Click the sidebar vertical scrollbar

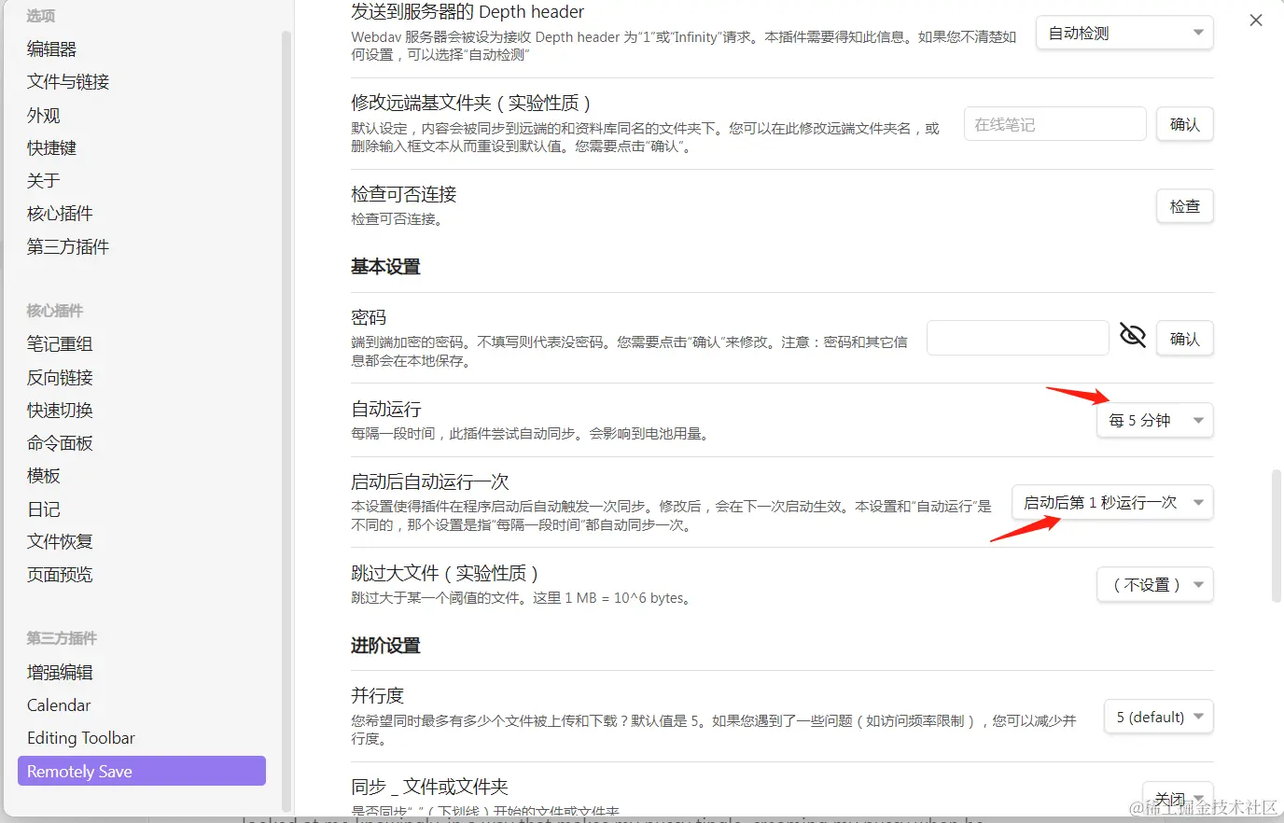(286, 420)
